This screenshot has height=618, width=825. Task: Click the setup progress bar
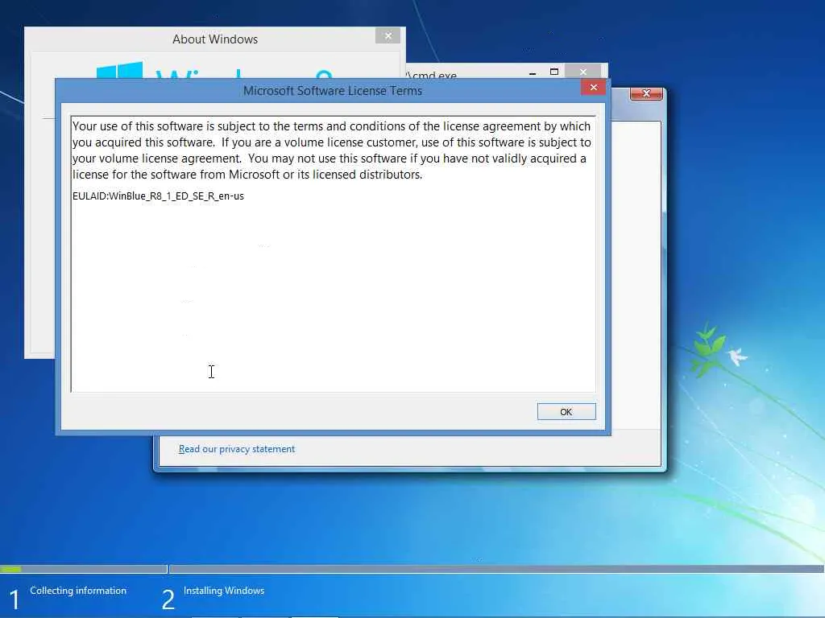(412, 569)
